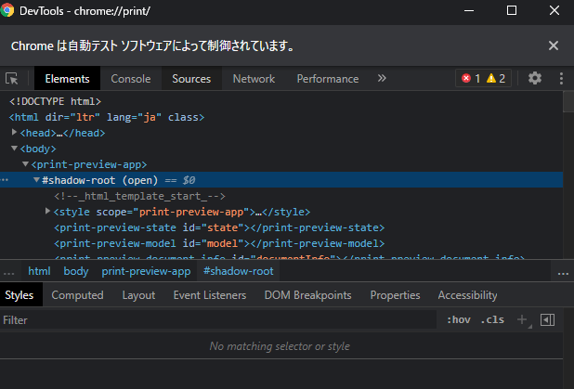Switch to the Console tab

tap(131, 79)
